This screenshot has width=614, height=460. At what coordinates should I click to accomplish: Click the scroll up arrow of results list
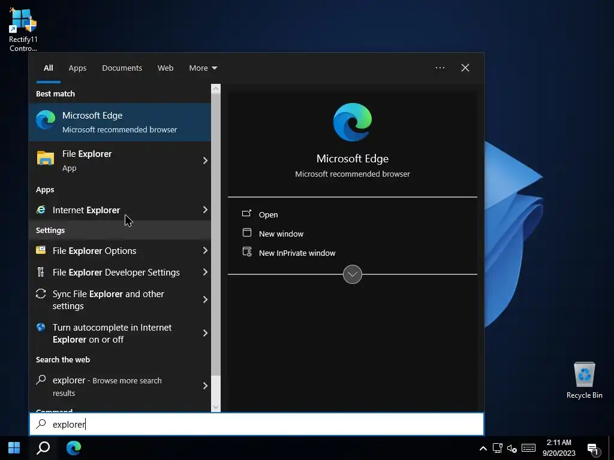click(216, 89)
